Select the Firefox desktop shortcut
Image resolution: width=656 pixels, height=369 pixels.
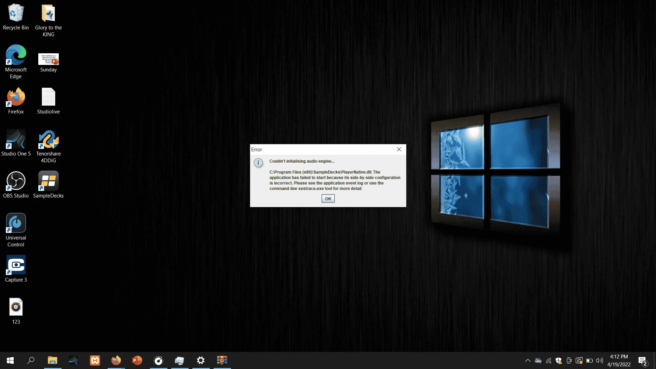(x=16, y=101)
